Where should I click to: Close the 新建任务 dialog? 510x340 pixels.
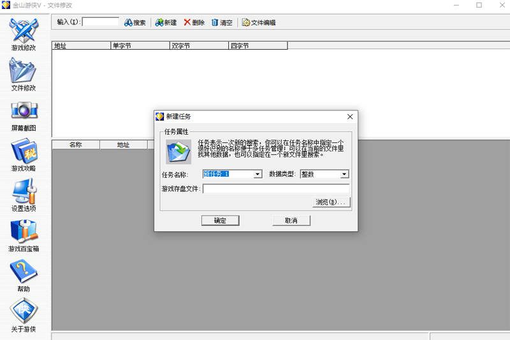click(x=349, y=117)
